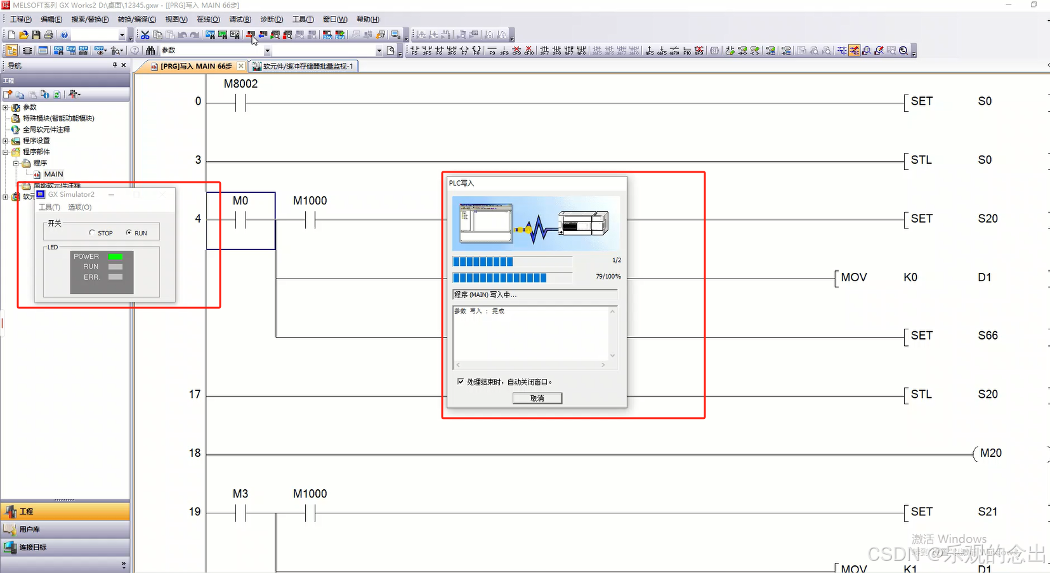Click the sF9 vertical line icon
The image size is (1050, 573).
pyautogui.click(x=504, y=50)
